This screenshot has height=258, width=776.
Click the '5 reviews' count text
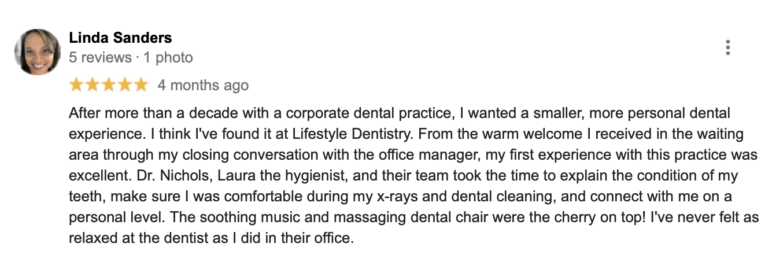pyautogui.click(x=100, y=58)
